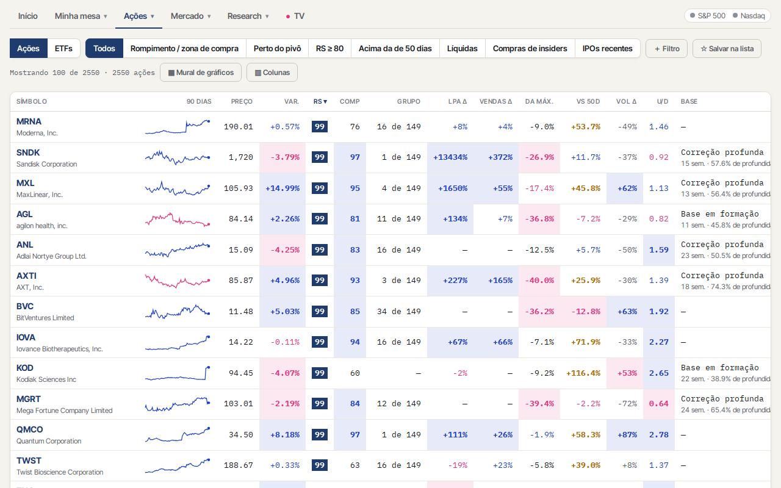Expand the Minha mesa dropdown menu
This screenshot has width=781, height=488.
(x=81, y=16)
